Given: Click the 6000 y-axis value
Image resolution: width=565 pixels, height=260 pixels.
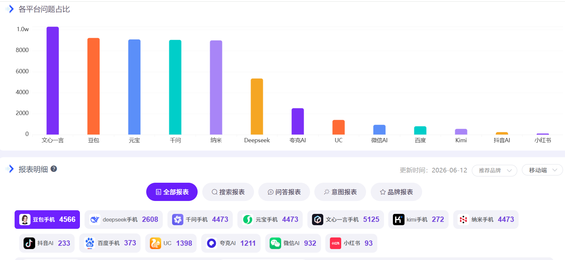Looking at the screenshot, I should [22, 71].
